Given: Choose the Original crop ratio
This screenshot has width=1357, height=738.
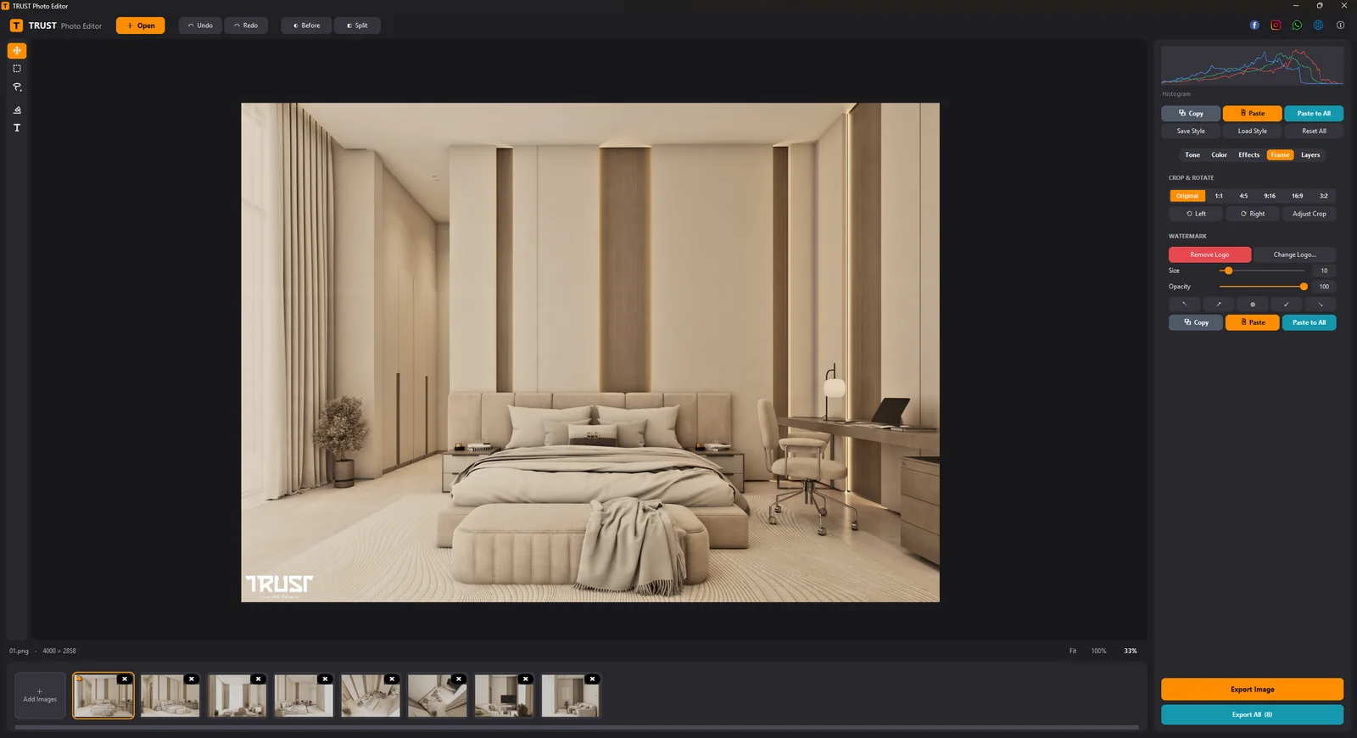Looking at the screenshot, I should (x=1187, y=196).
